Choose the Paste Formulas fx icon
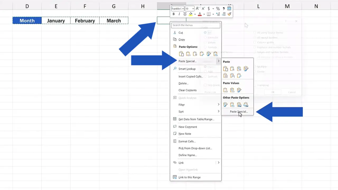The width and height of the screenshot is (338, 190). pyautogui.click(x=232, y=69)
